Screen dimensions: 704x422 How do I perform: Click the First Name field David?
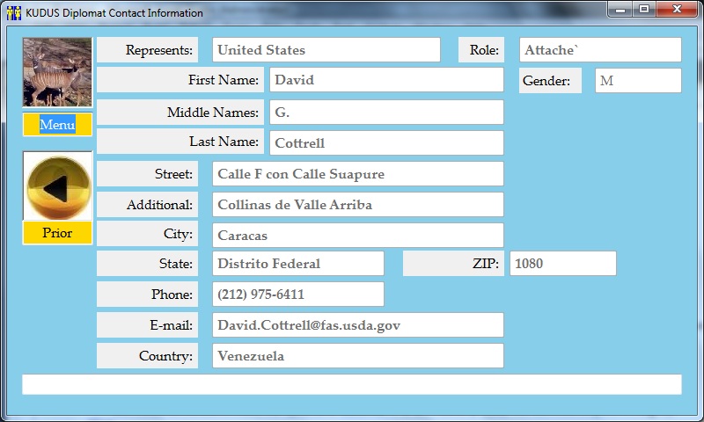pos(386,80)
